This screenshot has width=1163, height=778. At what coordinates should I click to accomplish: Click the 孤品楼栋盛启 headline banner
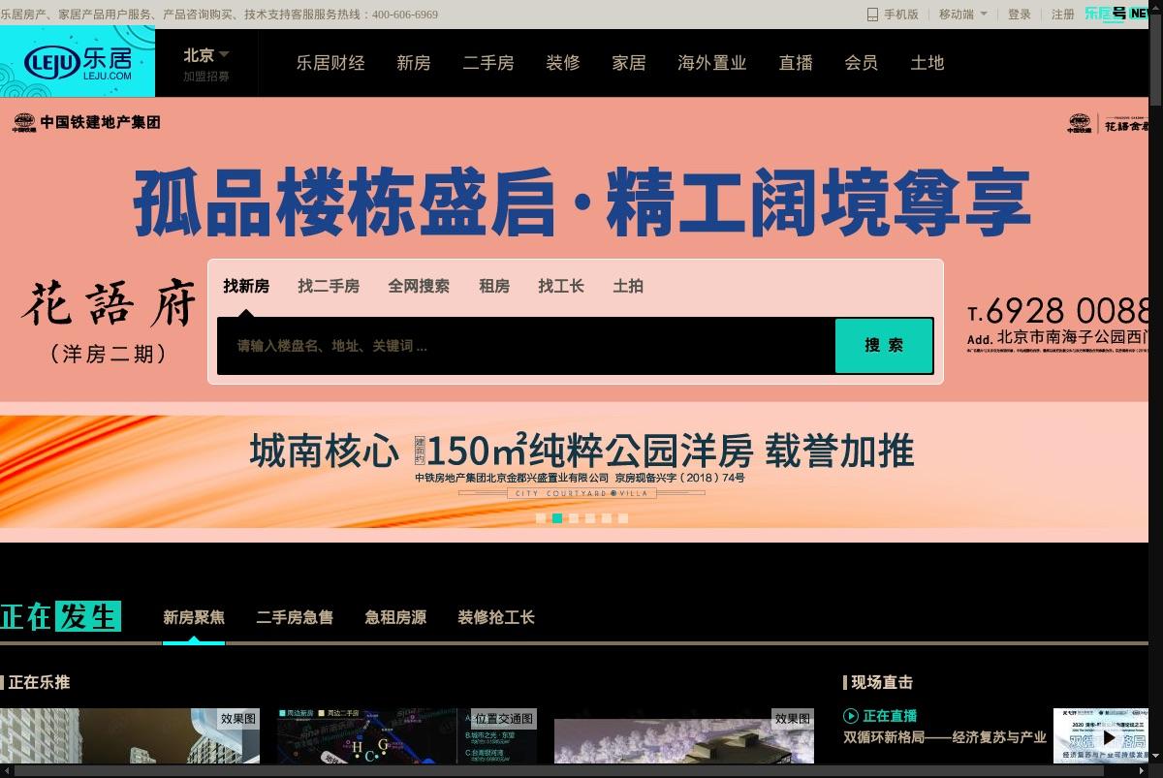[x=581, y=203]
